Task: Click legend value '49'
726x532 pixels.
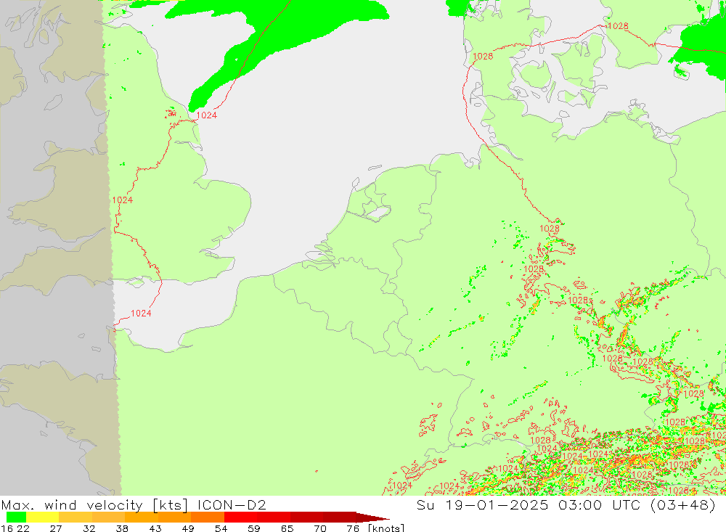Action: pos(188,528)
